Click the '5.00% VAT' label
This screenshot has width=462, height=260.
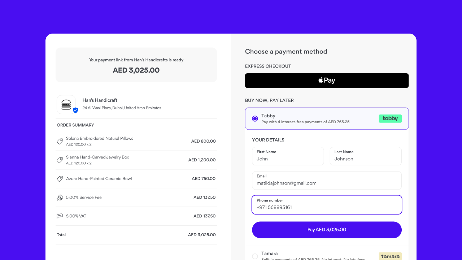pos(76,216)
